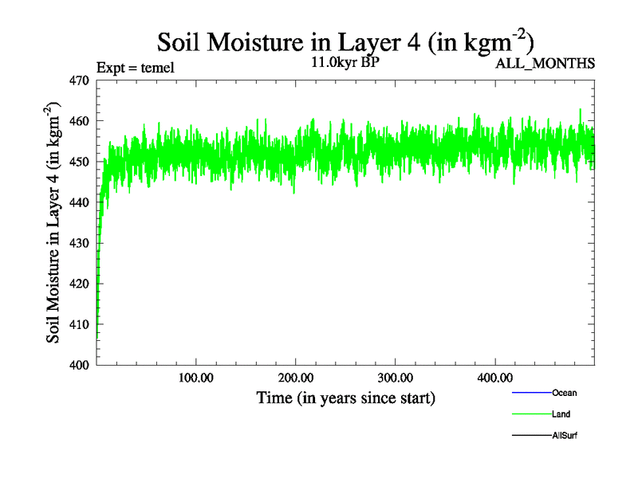Select the Land legend label

(561, 414)
